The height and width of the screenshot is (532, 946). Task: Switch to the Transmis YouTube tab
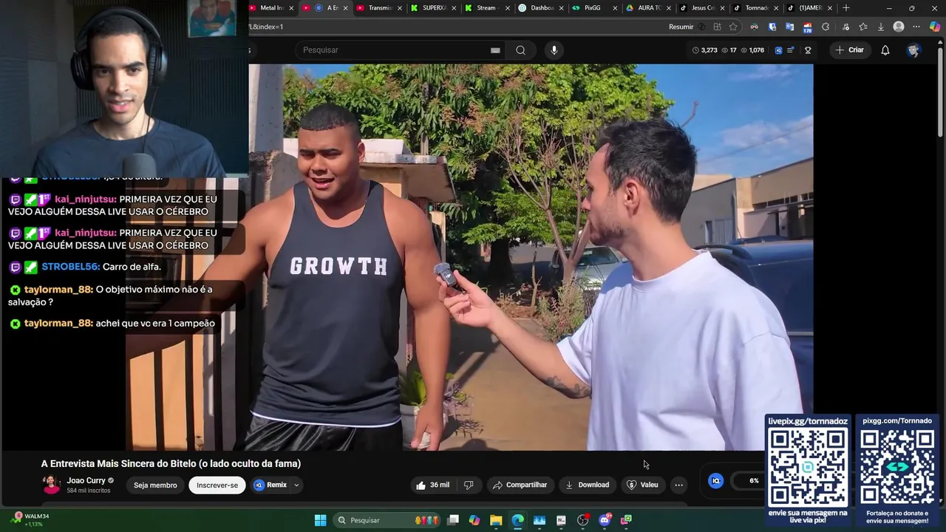click(378, 8)
